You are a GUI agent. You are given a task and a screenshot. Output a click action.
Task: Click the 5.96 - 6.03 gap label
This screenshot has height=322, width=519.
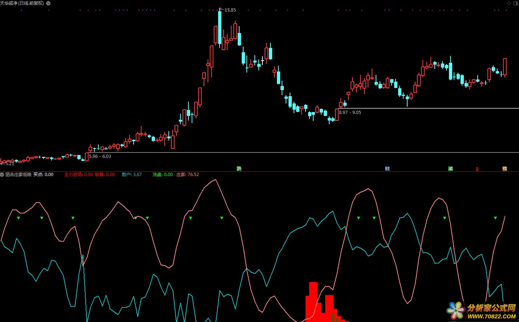[100, 156]
